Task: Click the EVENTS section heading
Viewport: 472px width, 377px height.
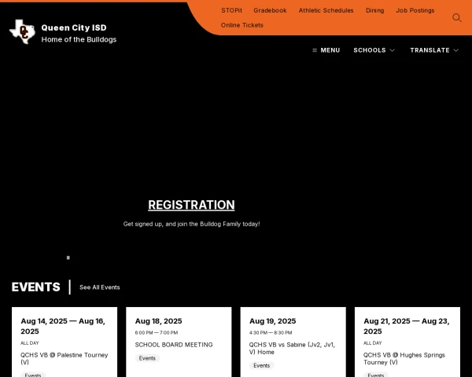Action: point(36,287)
